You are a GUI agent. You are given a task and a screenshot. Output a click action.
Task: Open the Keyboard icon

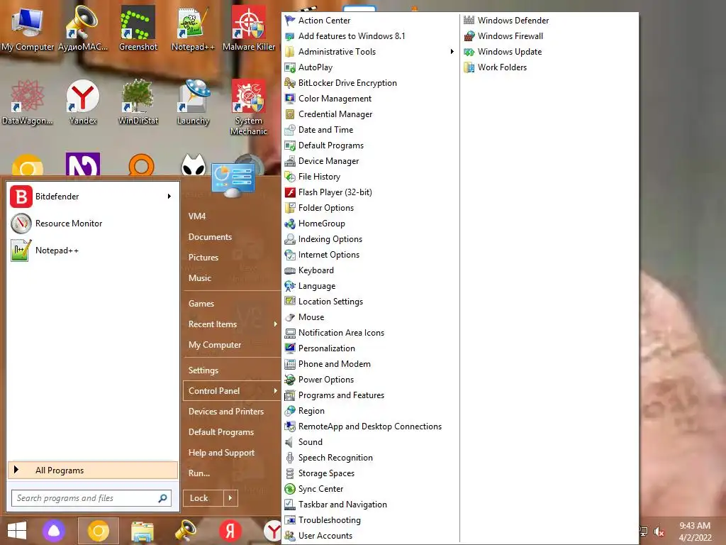[290, 270]
